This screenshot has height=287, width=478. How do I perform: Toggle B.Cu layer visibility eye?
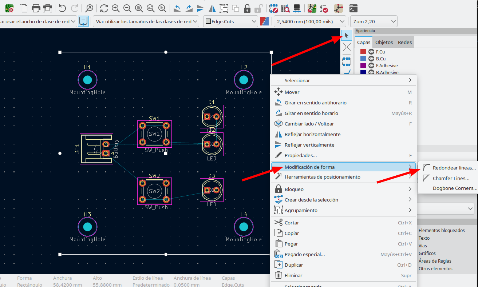tap(371, 59)
